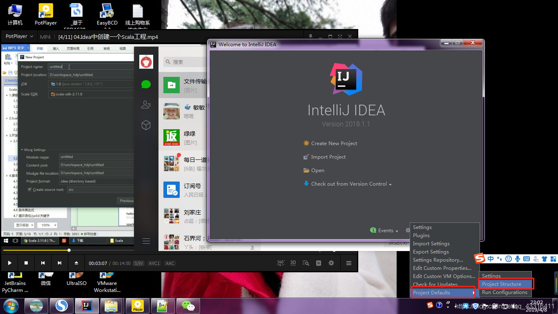Open Sogou skin shirt icon
The image size is (558, 314).
pos(545,259)
